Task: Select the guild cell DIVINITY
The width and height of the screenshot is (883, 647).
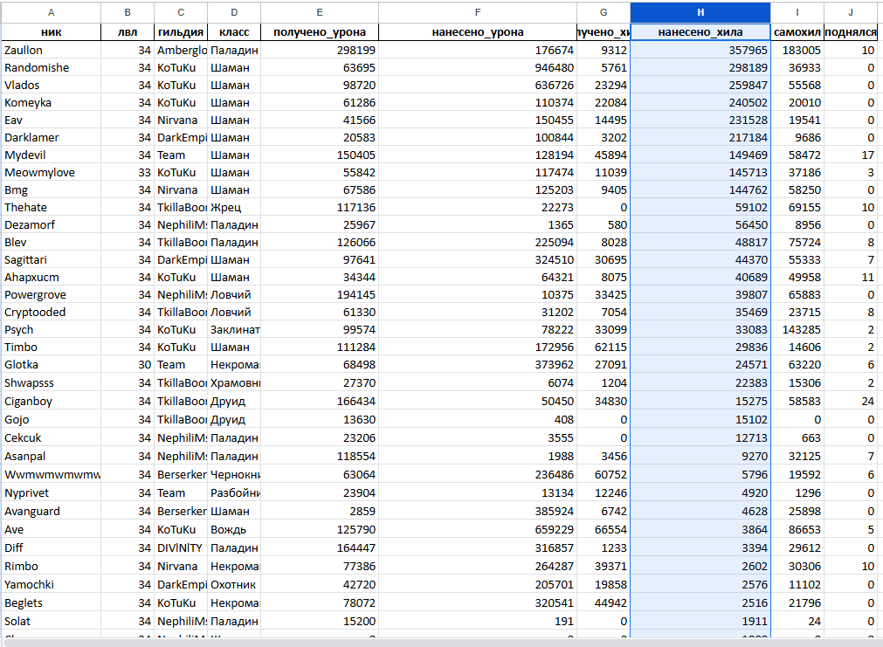Action: click(x=181, y=547)
